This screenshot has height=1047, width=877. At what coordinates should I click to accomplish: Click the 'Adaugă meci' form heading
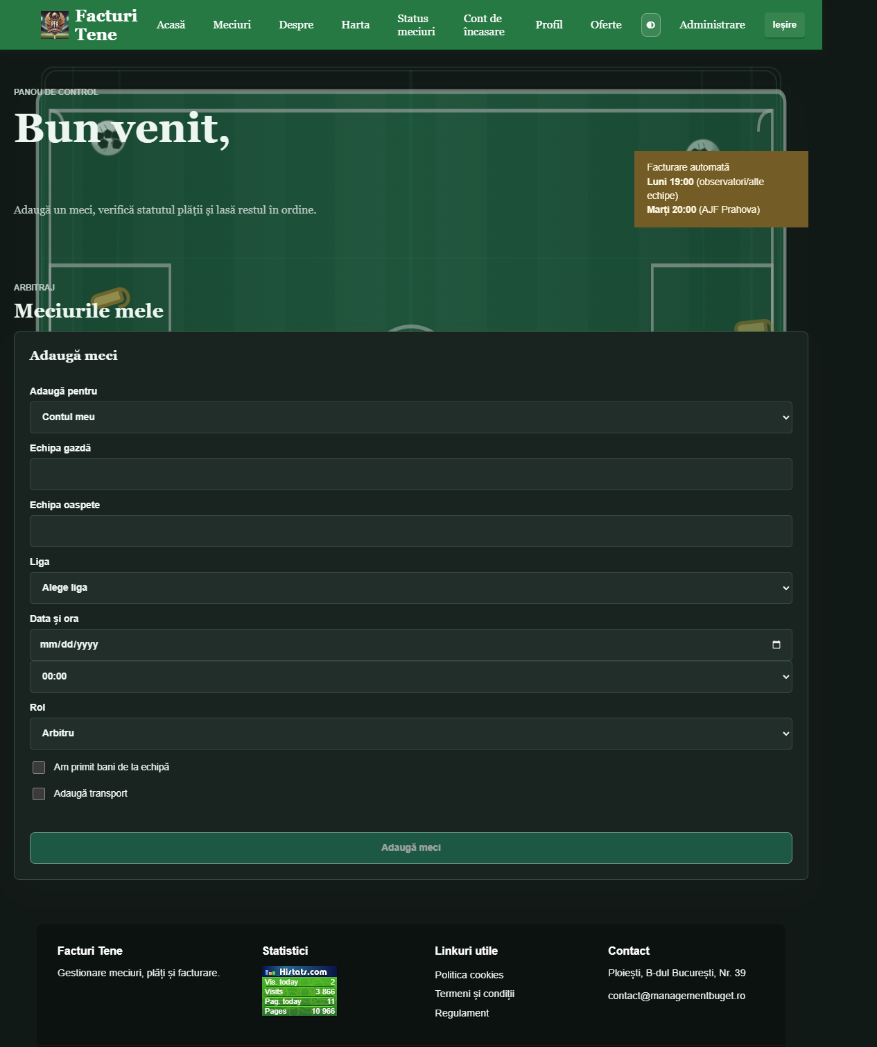73,356
